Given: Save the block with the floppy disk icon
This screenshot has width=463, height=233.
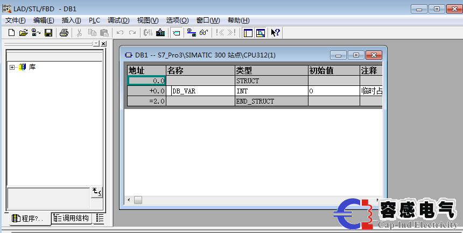Looking at the screenshot, I should click(48, 33).
